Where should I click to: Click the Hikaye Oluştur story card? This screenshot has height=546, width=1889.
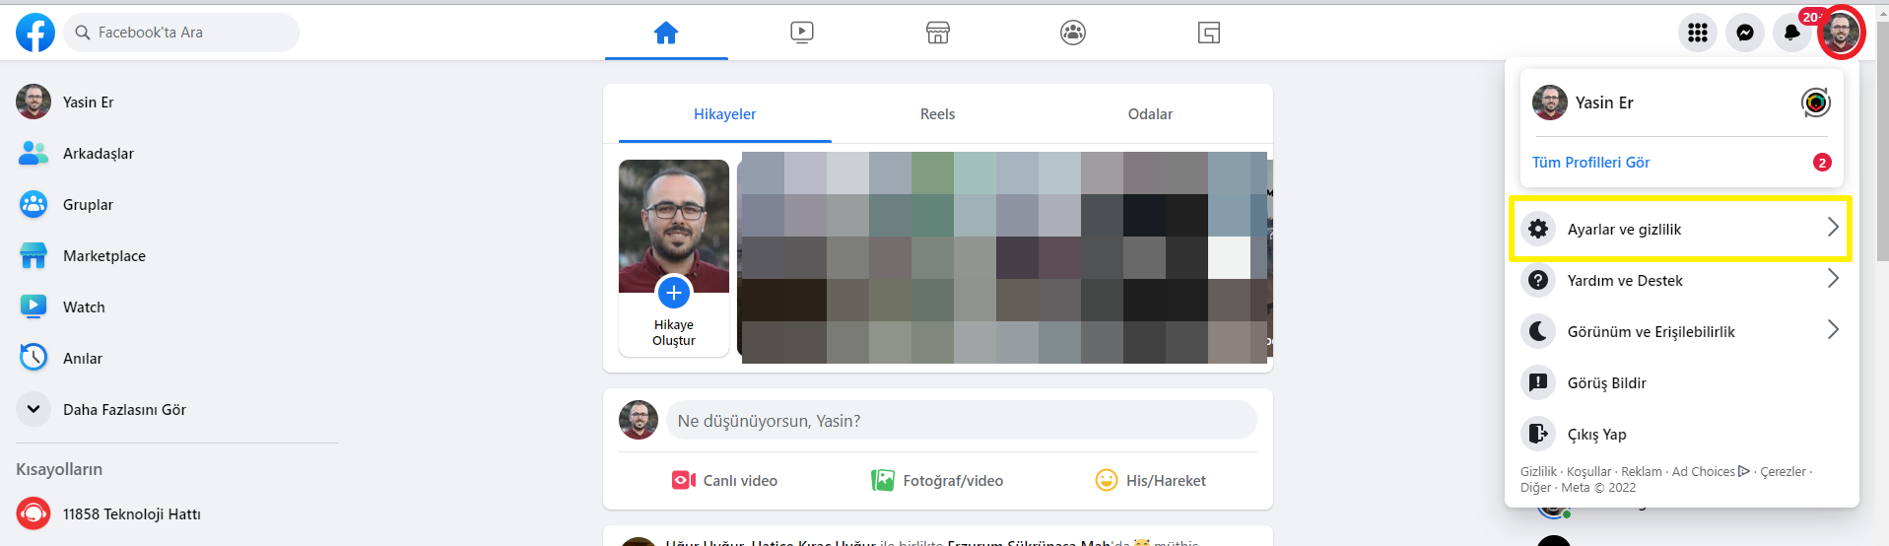(x=674, y=257)
